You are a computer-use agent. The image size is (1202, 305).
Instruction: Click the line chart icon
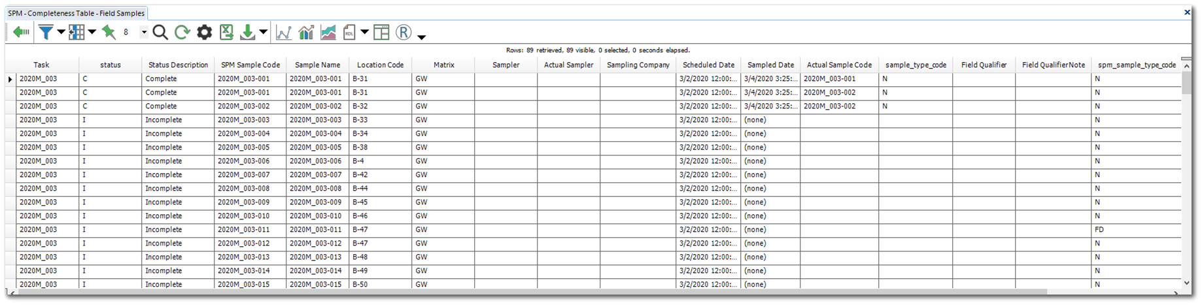[284, 33]
